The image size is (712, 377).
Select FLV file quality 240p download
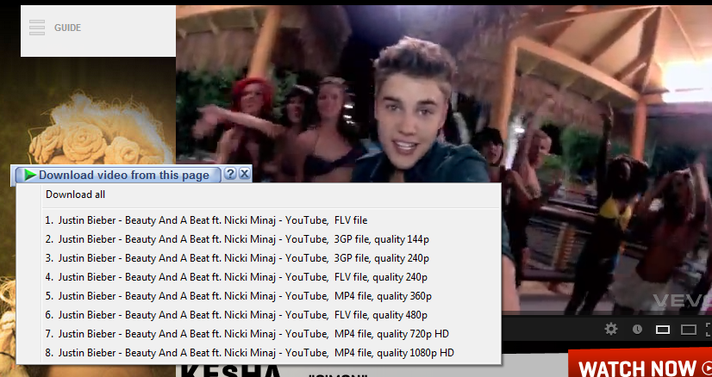click(x=259, y=277)
